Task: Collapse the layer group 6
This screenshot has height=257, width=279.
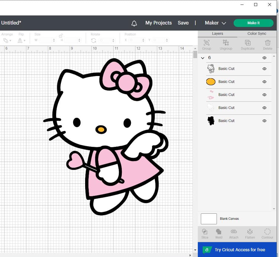Action: [203, 58]
